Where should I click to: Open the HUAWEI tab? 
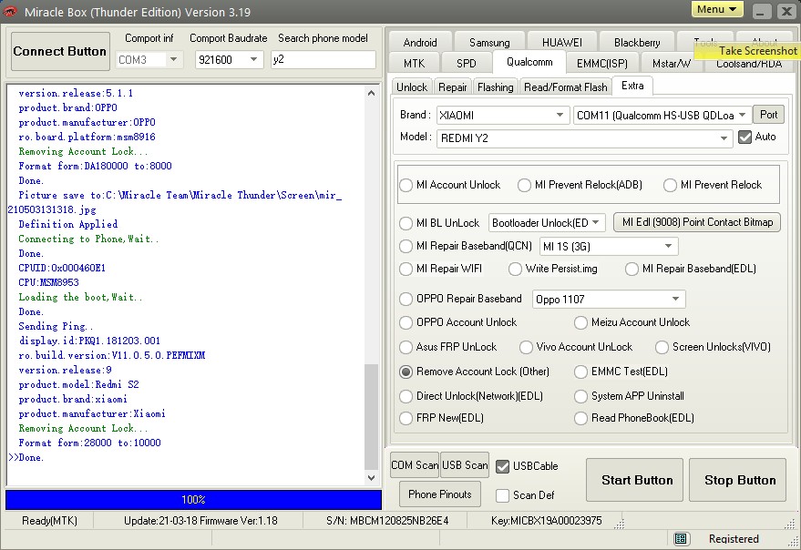point(562,43)
